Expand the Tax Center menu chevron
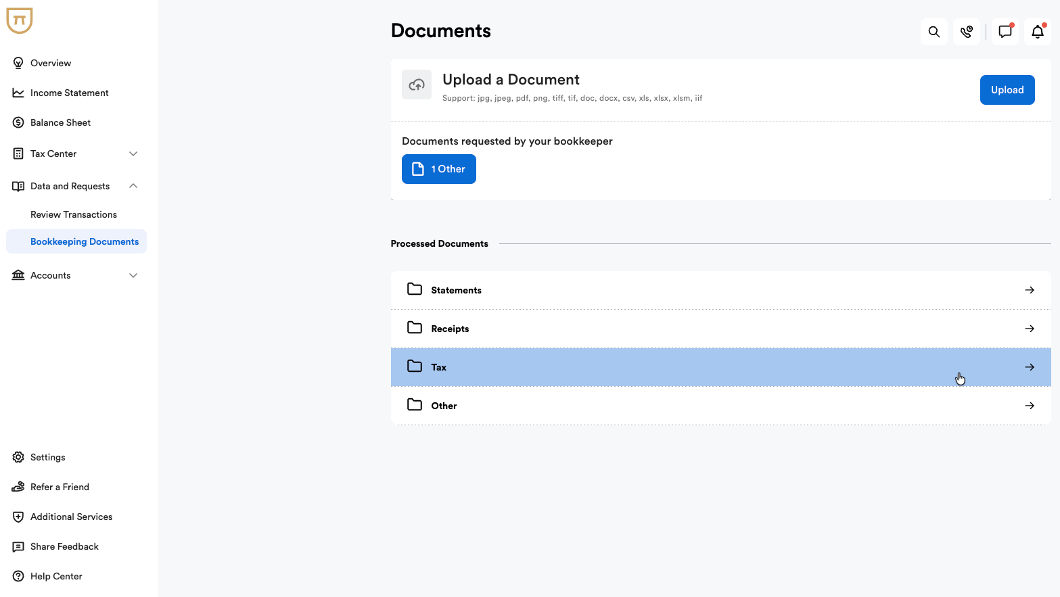The image size is (1060, 597). coord(133,153)
